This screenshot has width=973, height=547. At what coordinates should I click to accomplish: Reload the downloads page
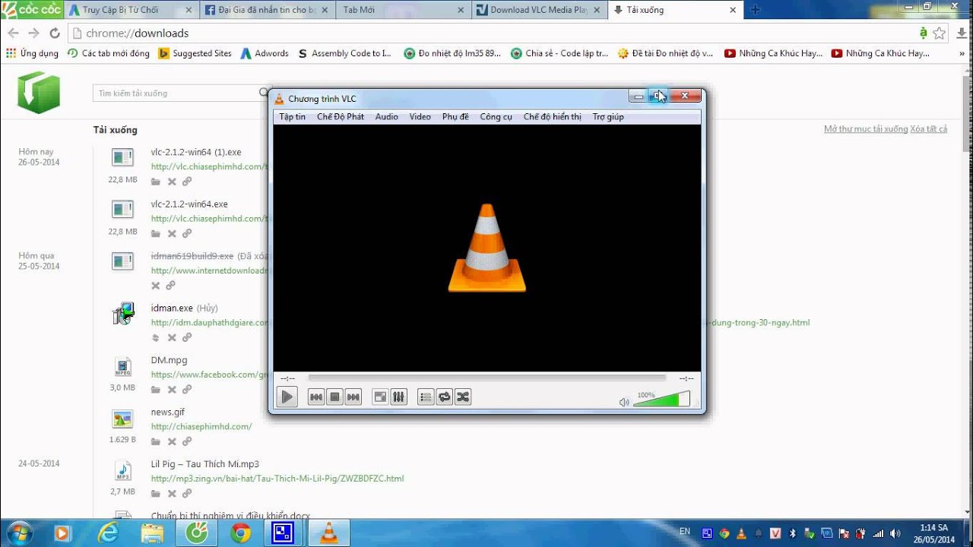(55, 33)
